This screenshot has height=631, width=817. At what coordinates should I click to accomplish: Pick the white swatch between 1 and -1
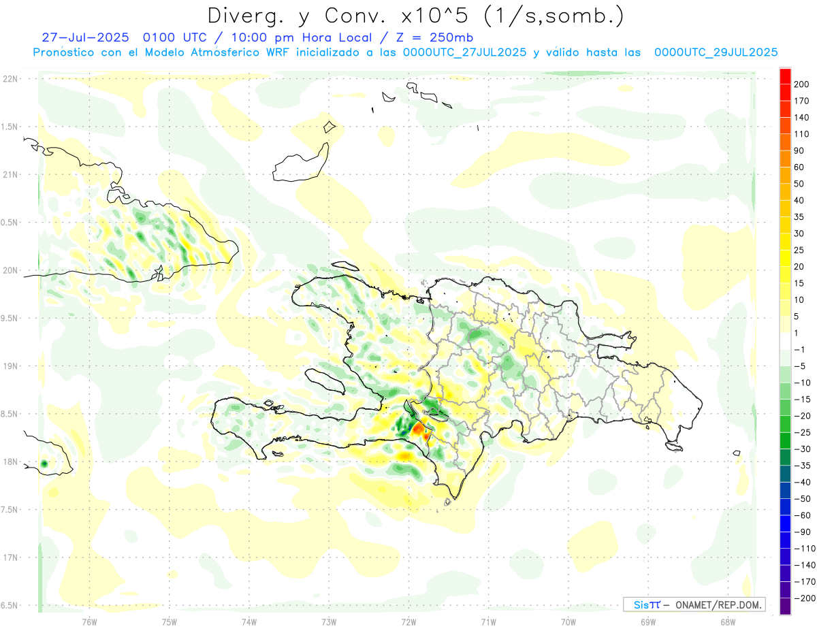click(x=785, y=340)
